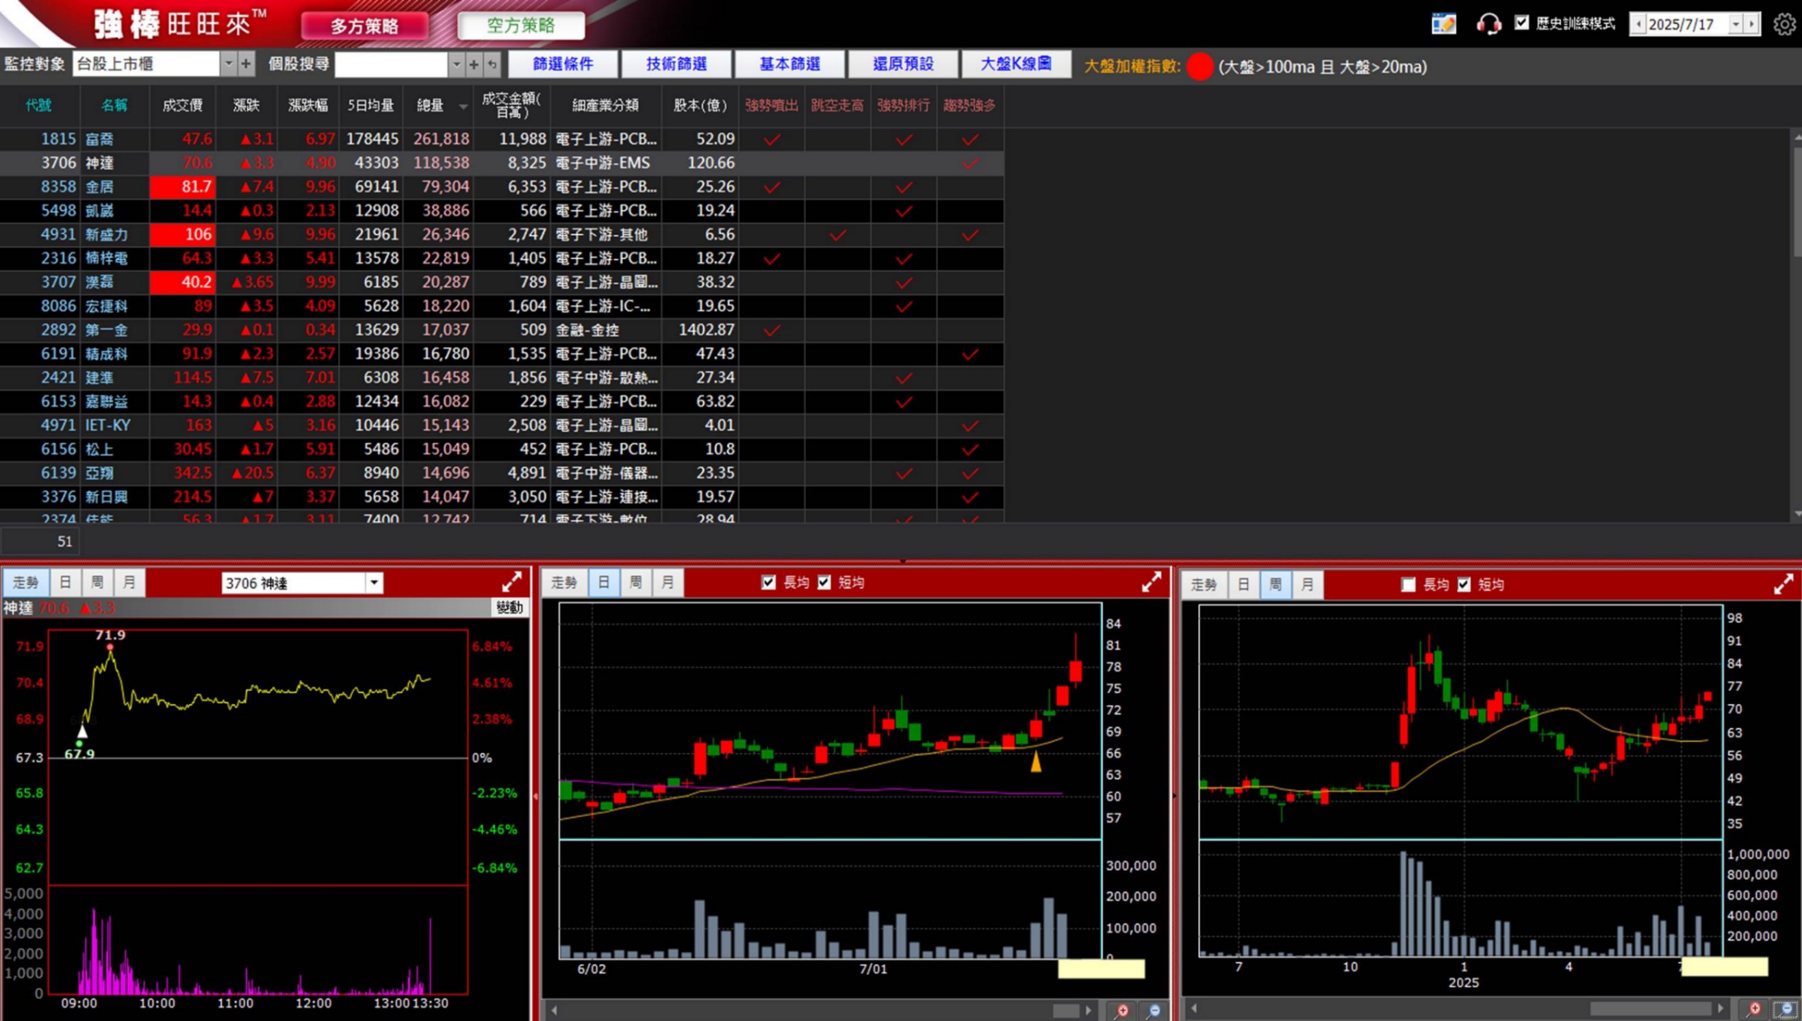Open the 台股上市櫃 monitoring target dropdown
This screenshot has width=1802, height=1021.
(x=229, y=64)
